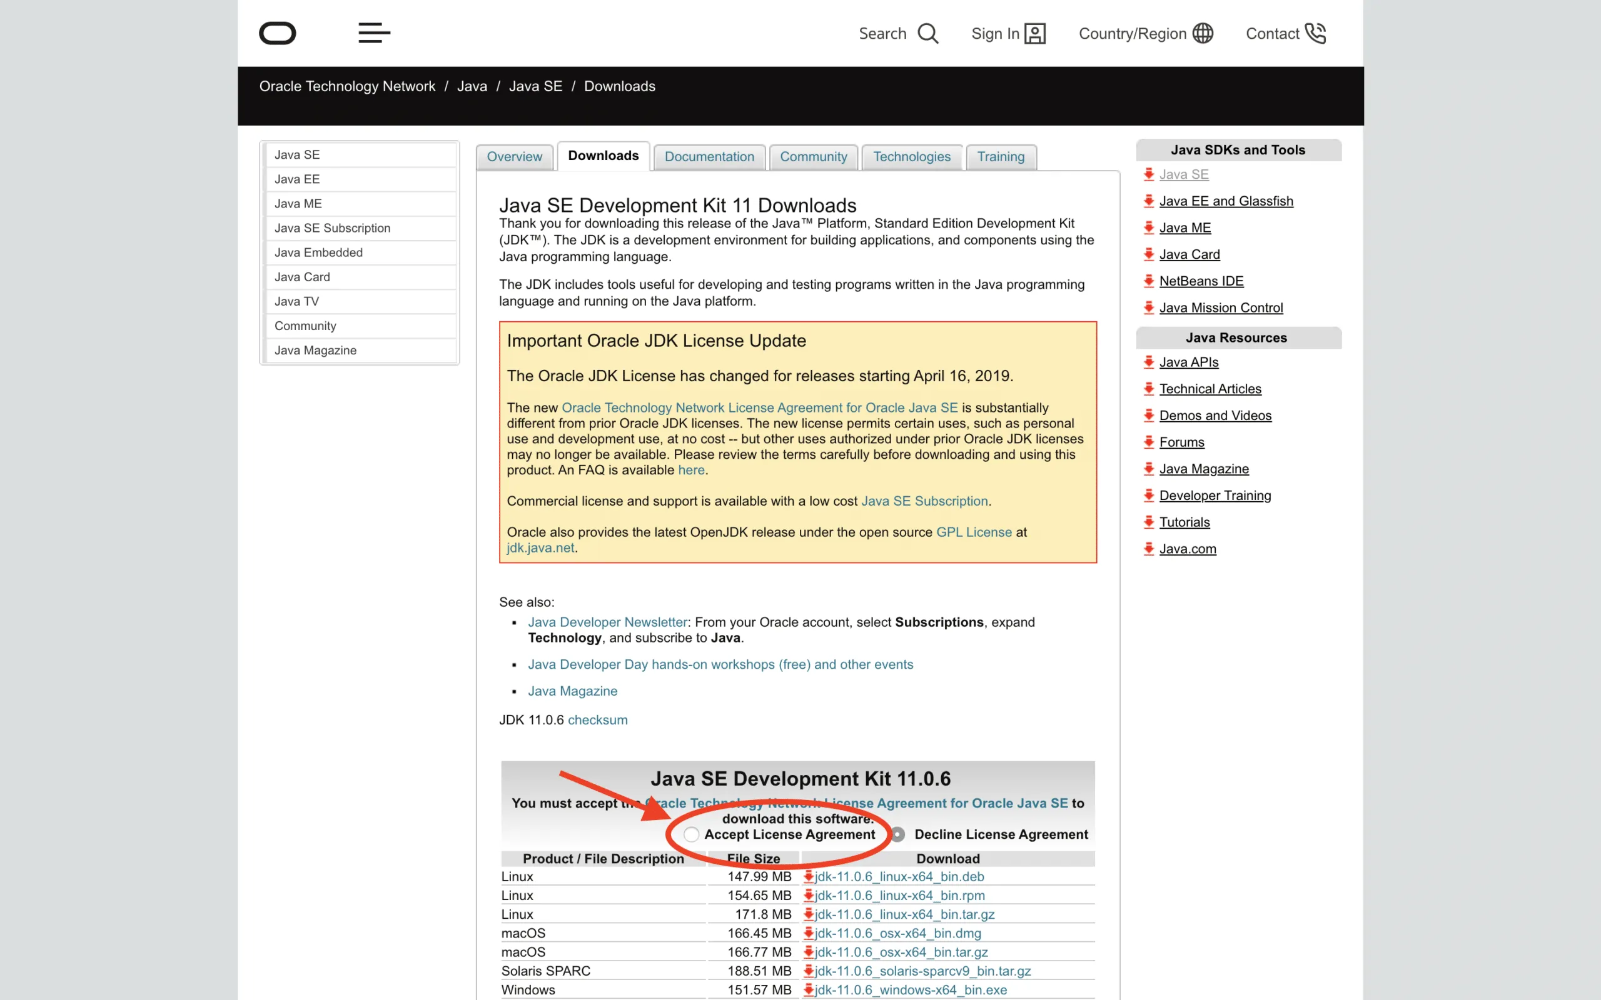Image resolution: width=1601 pixels, height=1000 pixels.
Task: Open Java TV in left navigation
Action: click(361, 302)
